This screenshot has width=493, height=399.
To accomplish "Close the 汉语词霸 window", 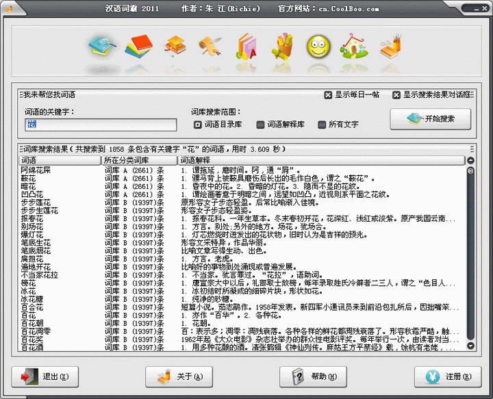I will point(485,9).
